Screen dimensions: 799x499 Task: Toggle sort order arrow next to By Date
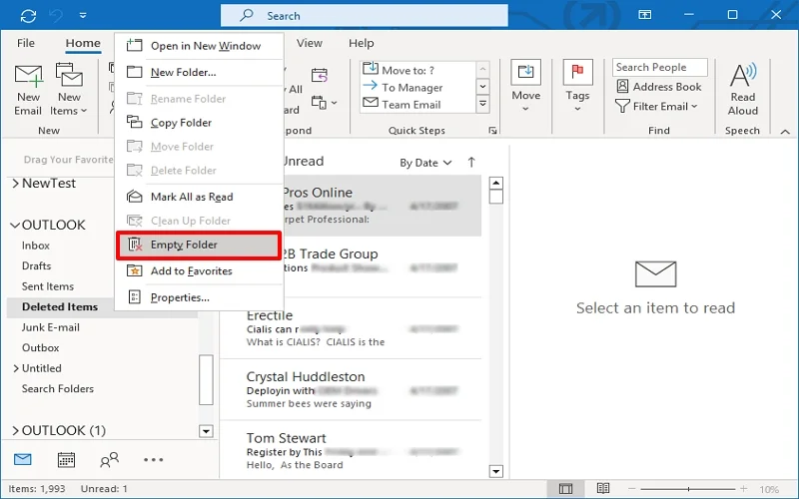click(x=471, y=162)
